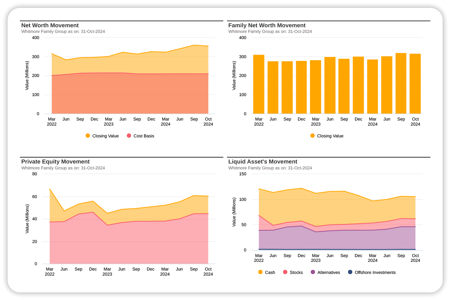The height and width of the screenshot is (300, 450).
Task: Click Net Worth Movement subtitle with date 31-Oct-2024
Action: tap(63, 31)
